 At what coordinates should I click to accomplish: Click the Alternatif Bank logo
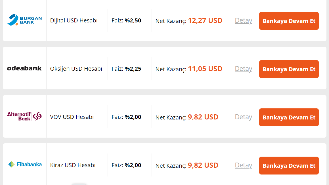pos(24,116)
